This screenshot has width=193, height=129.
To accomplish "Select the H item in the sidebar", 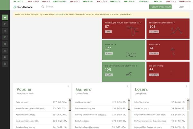I will click(x=5, y=44).
